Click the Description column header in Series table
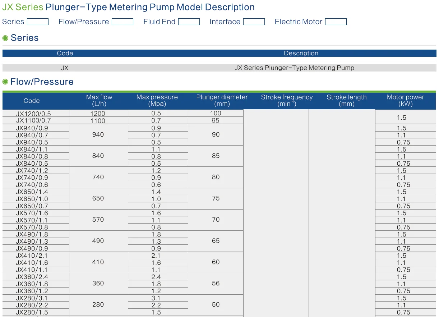The height and width of the screenshot is (317, 439). click(301, 53)
